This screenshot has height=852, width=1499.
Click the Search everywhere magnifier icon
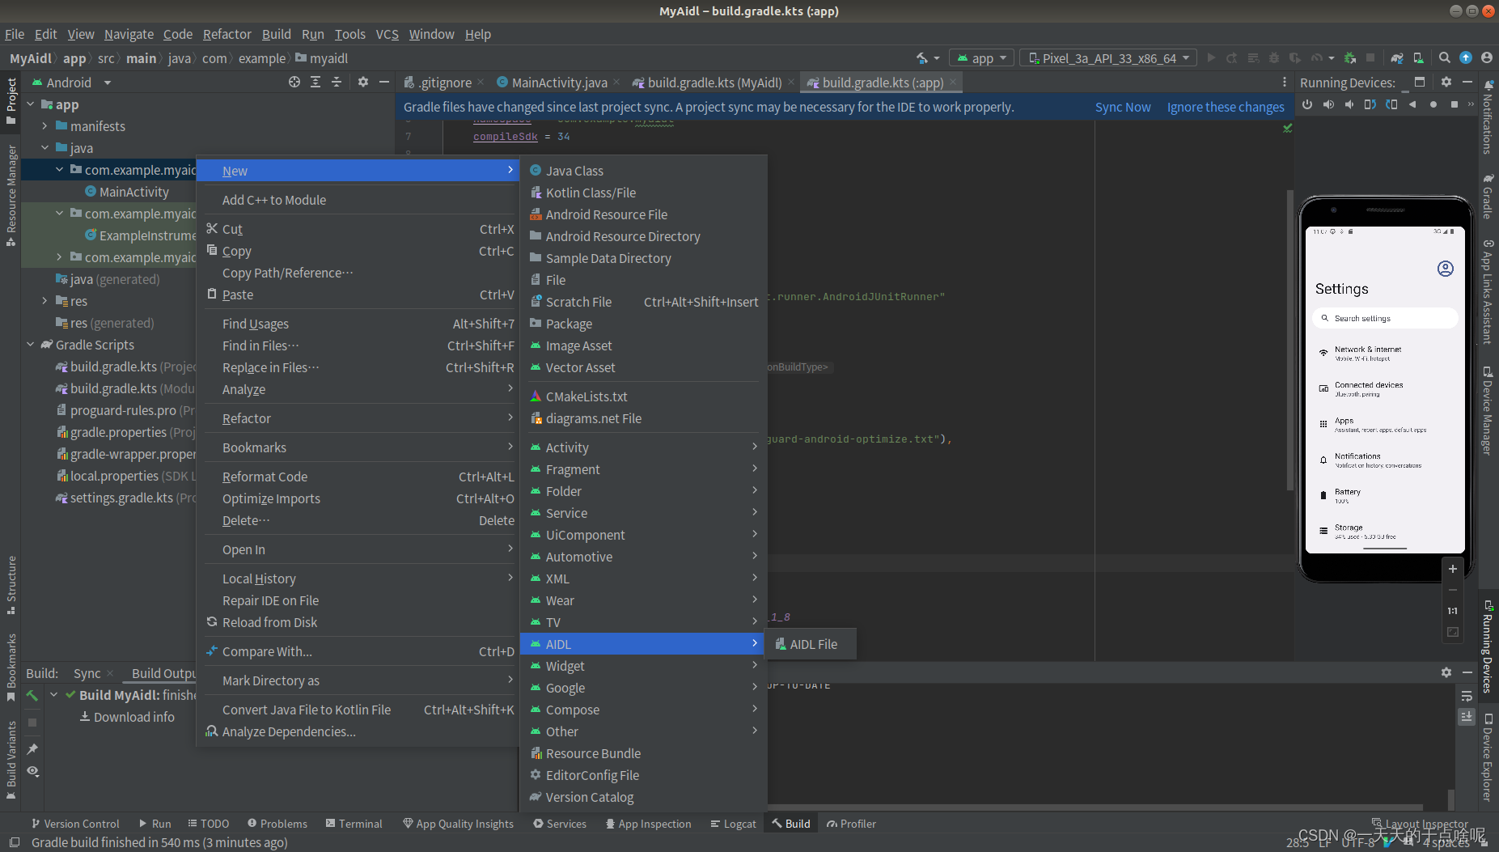[x=1445, y=57]
